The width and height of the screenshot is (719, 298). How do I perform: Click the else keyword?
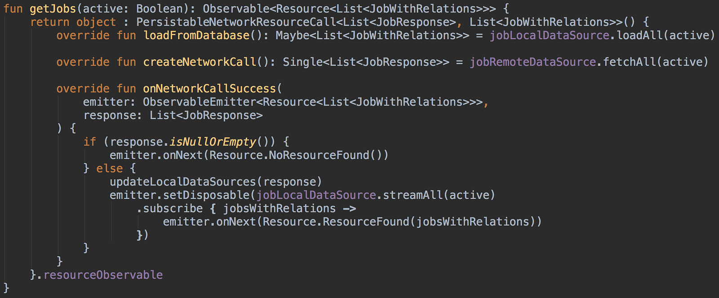point(109,168)
